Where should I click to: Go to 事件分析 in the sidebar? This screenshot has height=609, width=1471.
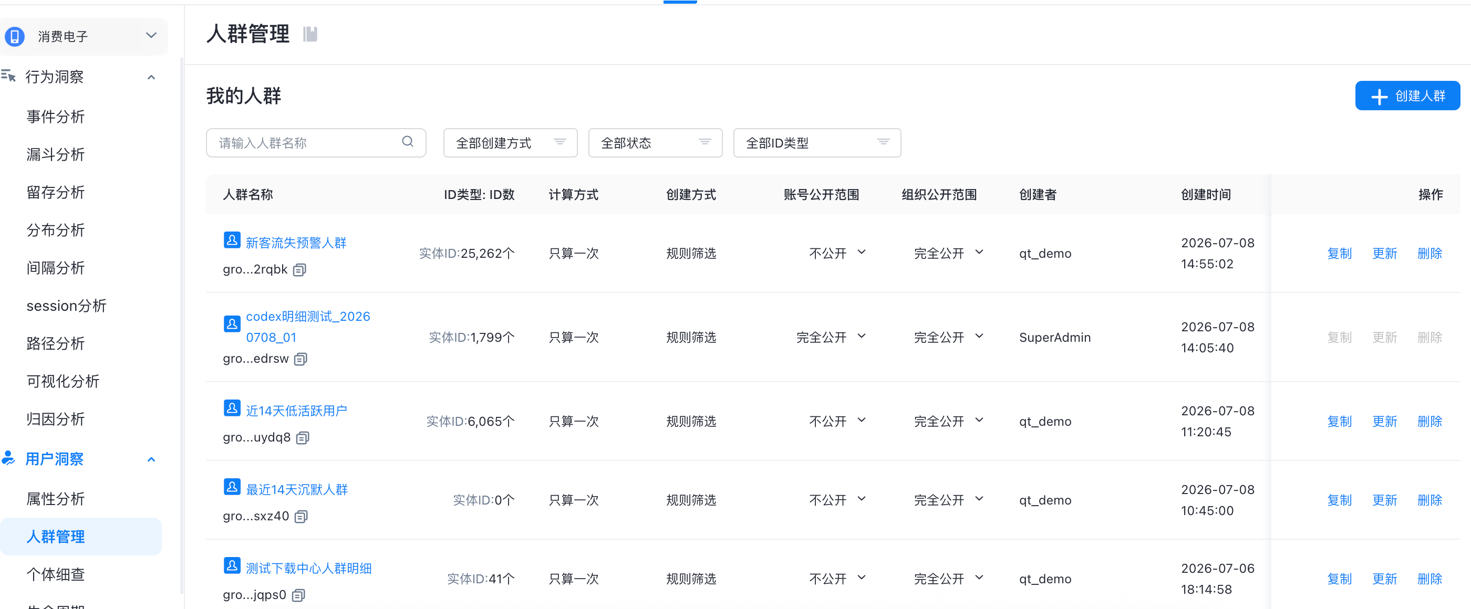coord(55,117)
